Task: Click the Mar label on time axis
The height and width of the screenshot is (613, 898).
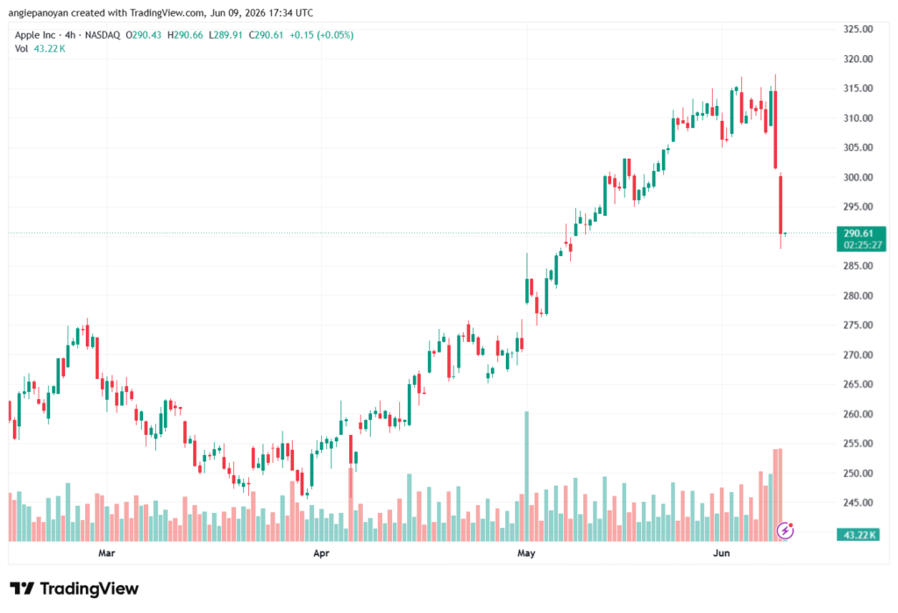Action: [x=106, y=552]
